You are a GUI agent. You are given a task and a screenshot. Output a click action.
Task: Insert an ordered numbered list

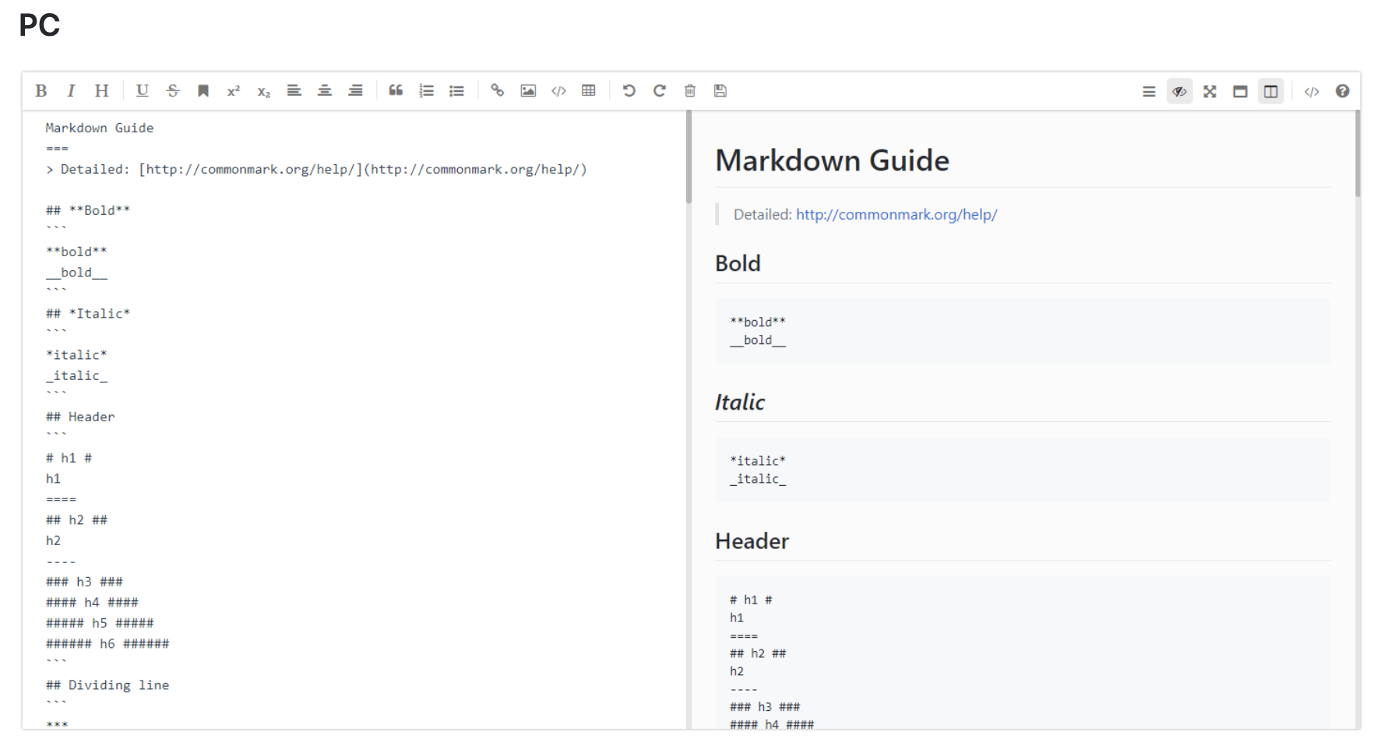(x=426, y=91)
